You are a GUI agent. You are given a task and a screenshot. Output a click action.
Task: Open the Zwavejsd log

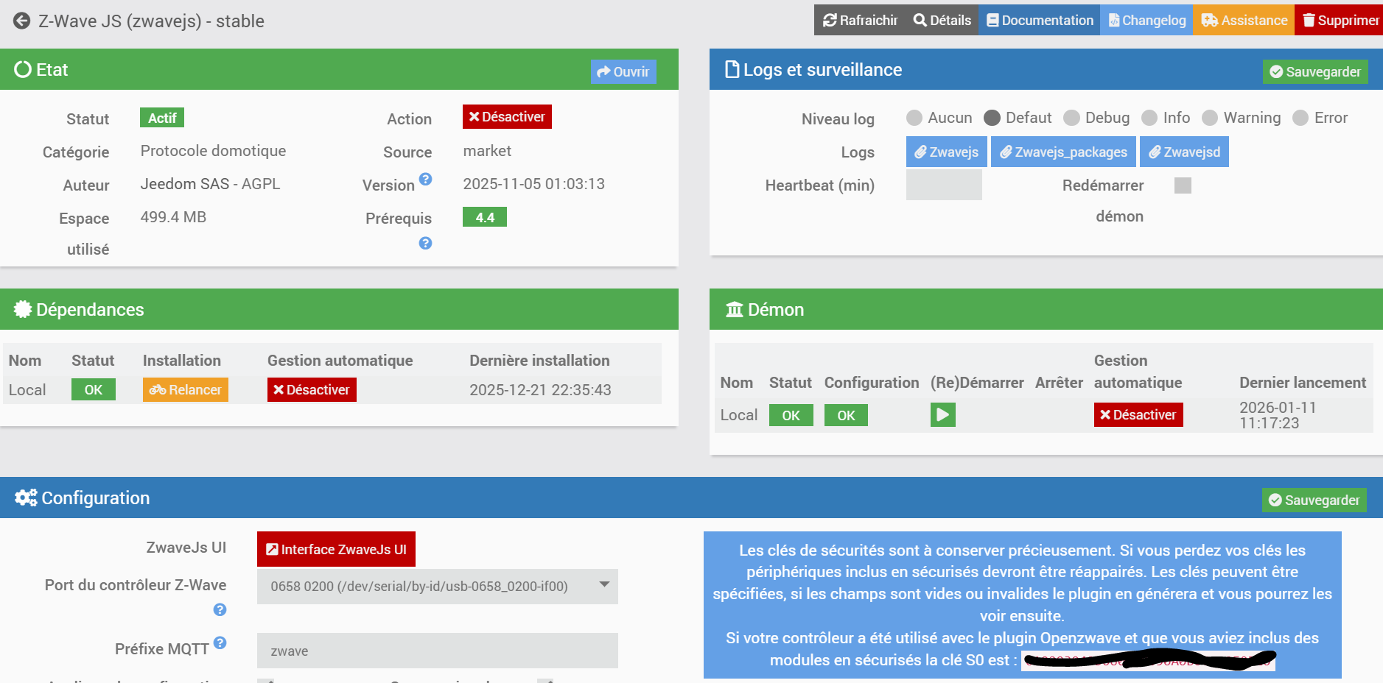1184,152
